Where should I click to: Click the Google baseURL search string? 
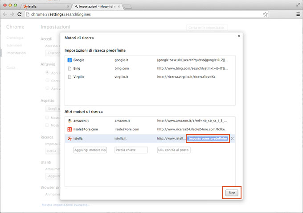pyautogui.click(x=192, y=60)
